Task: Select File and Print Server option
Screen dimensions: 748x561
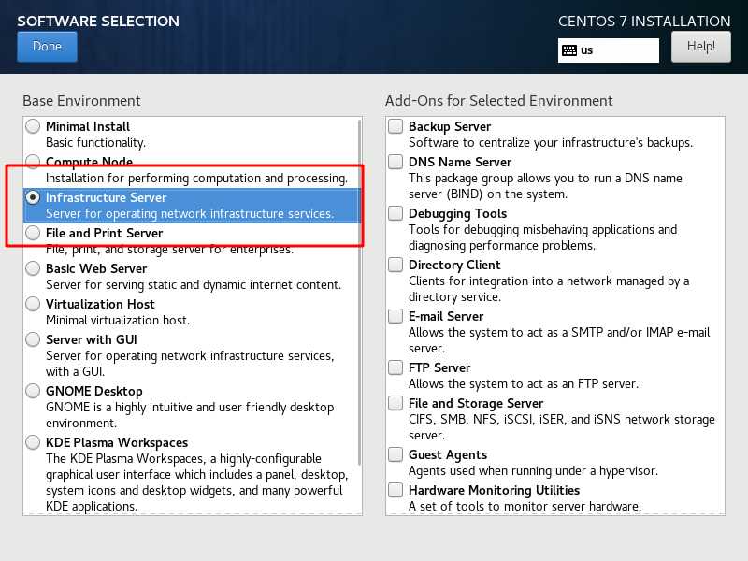Action: [x=34, y=233]
